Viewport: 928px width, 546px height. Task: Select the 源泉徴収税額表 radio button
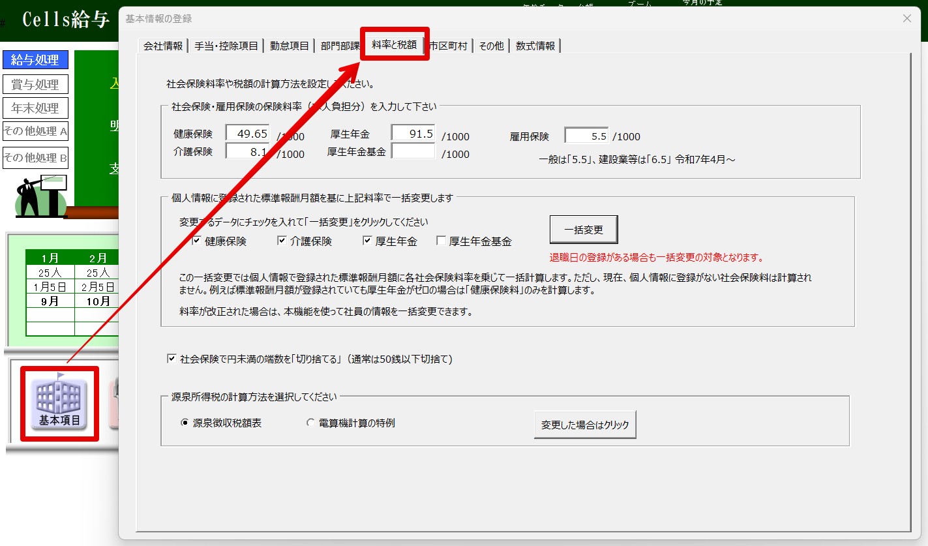[x=185, y=423]
